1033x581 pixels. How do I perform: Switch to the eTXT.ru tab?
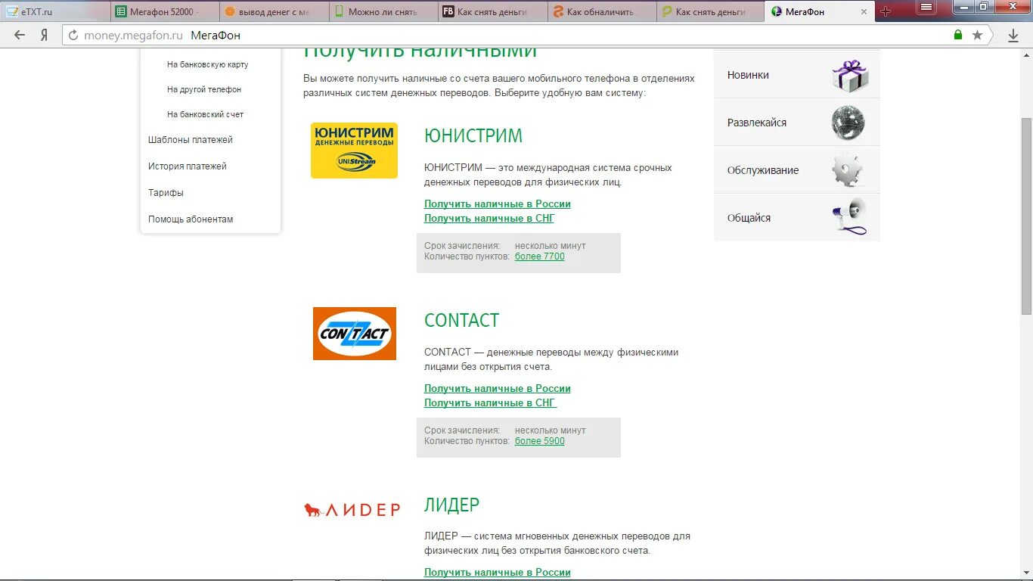click(x=55, y=12)
